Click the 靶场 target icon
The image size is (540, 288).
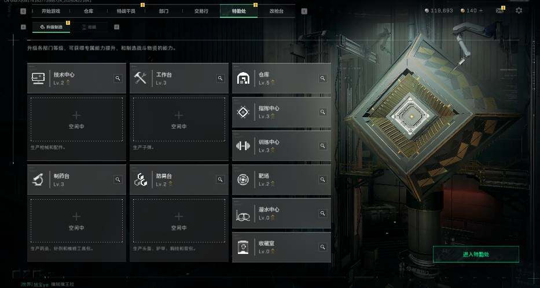243,179
